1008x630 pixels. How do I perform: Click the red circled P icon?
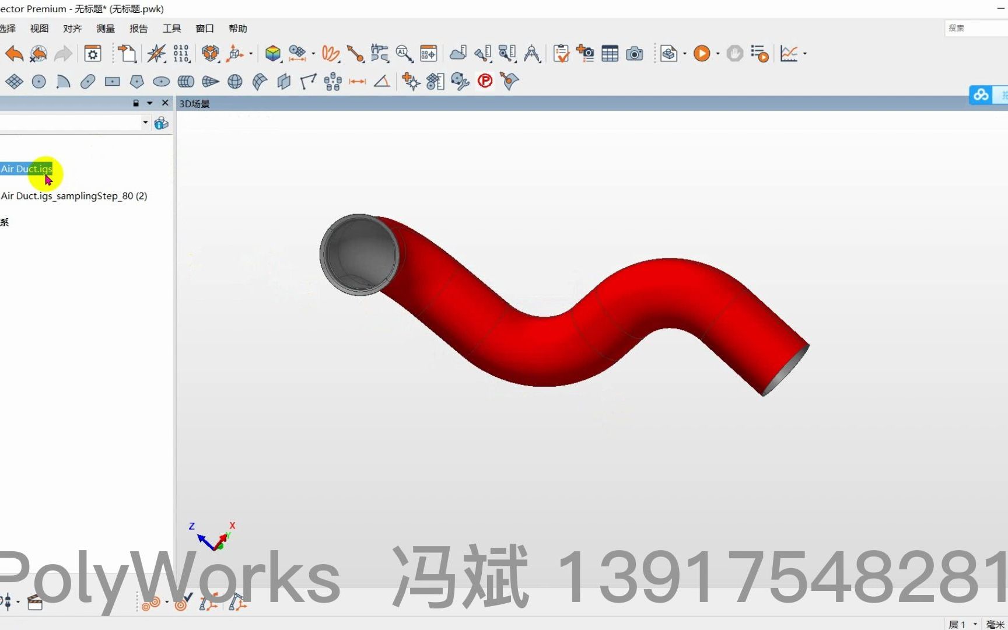tap(485, 81)
